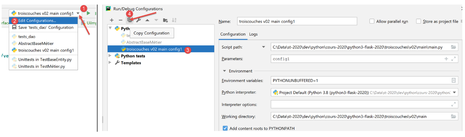Uncheck Add content roots to PYTHONPATH
This screenshot has height=137, width=465.
coord(225,128)
